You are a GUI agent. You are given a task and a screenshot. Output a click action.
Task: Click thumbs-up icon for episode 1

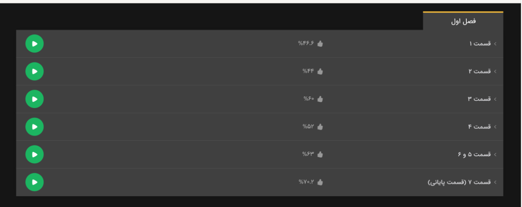(x=320, y=43)
